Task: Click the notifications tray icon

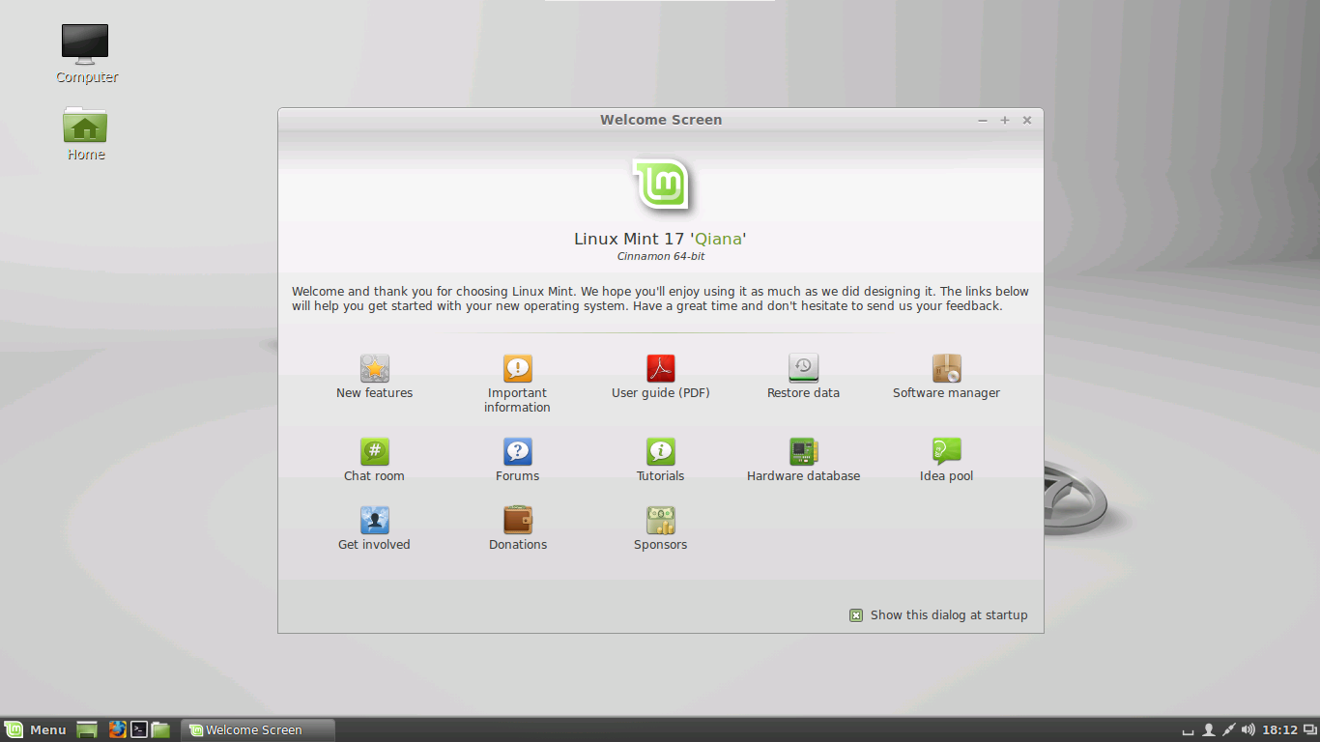Action: (x=1189, y=730)
